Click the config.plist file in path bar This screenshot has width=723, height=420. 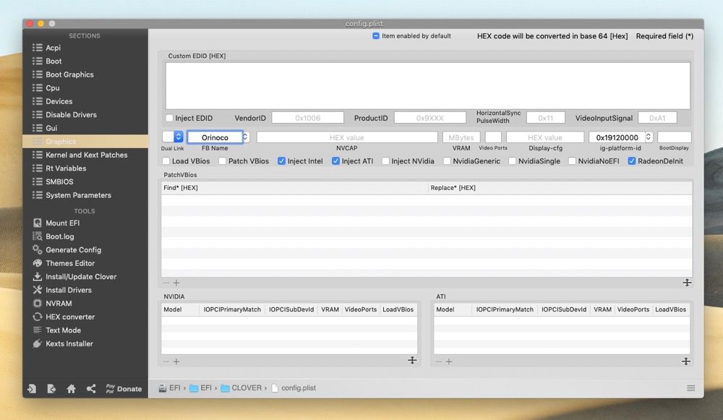pos(294,387)
